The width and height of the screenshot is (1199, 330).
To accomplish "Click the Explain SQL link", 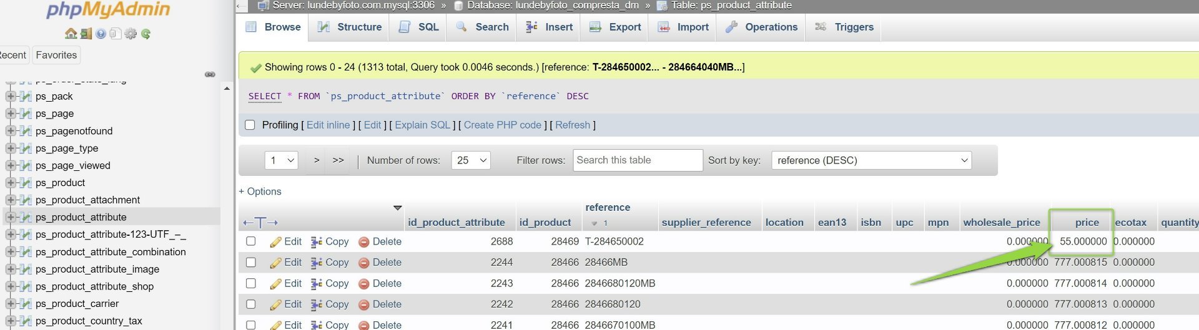I will point(422,125).
